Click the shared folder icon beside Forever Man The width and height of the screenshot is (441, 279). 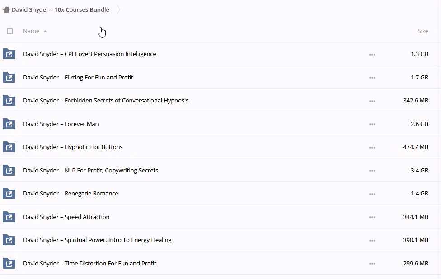tap(9, 124)
